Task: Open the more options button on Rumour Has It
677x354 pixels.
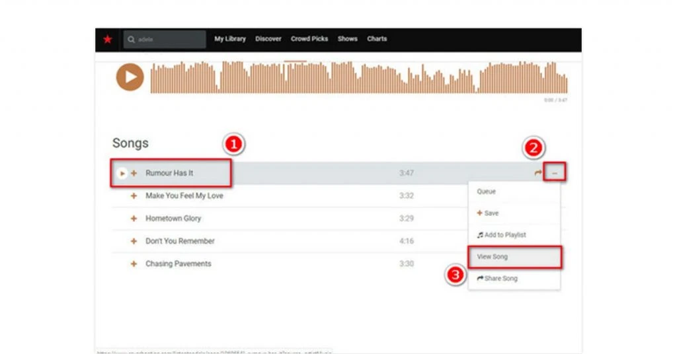Action: click(x=555, y=173)
